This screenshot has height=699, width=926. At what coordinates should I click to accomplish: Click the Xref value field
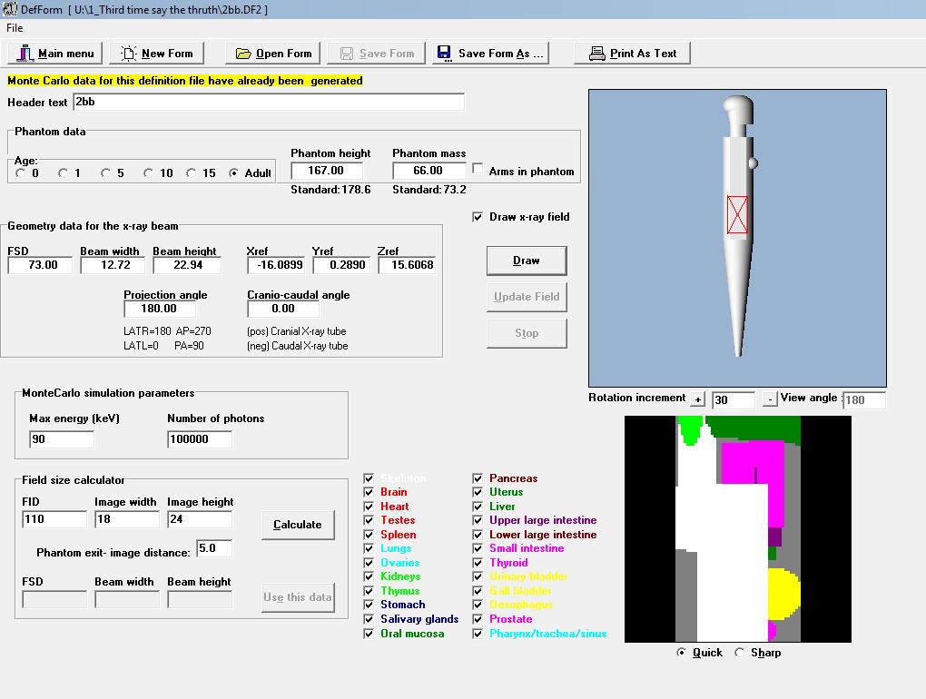click(277, 265)
